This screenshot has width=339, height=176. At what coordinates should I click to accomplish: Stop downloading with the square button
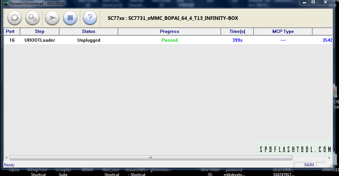pyautogui.click(x=70, y=18)
